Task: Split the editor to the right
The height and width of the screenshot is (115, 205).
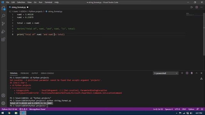Action: tap(197, 7)
